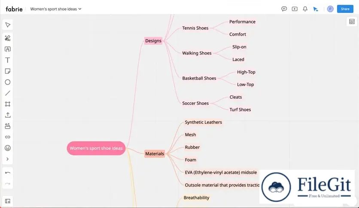The width and height of the screenshot is (359, 208).
Task: Click the upload icon in toolbar
Action: point(8,115)
